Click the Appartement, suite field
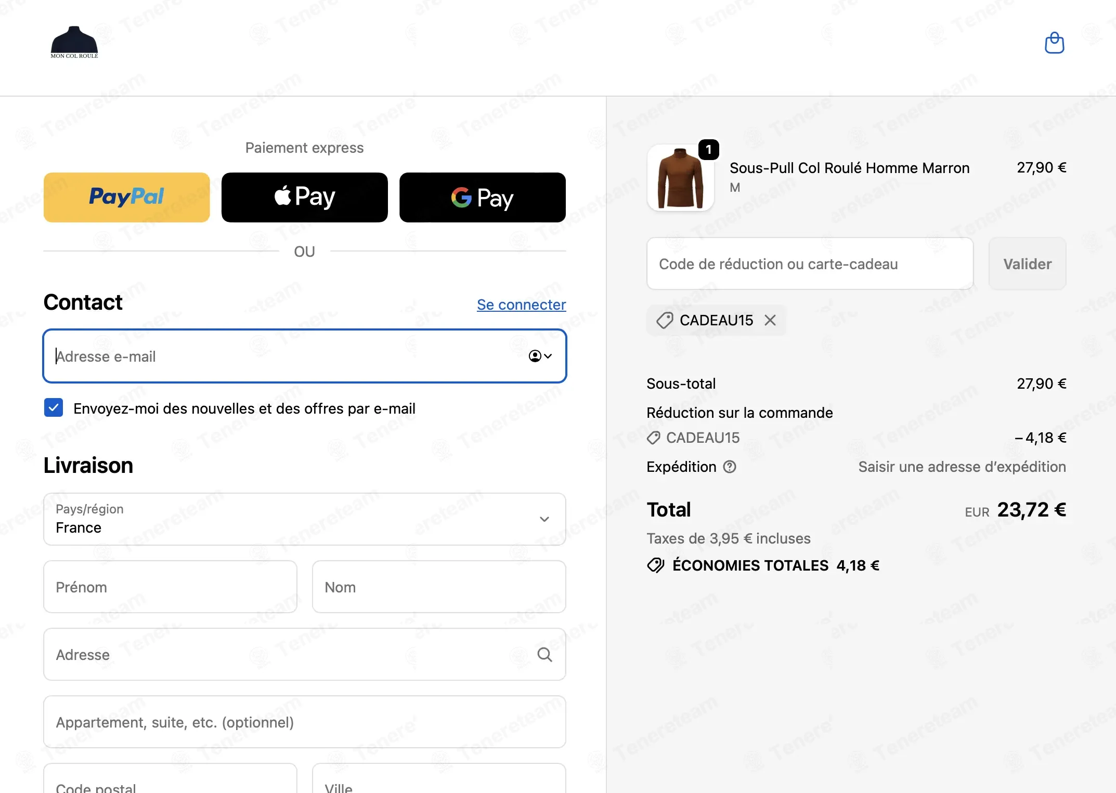The width and height of the screenshot is (1116, 793). [305, 722]
